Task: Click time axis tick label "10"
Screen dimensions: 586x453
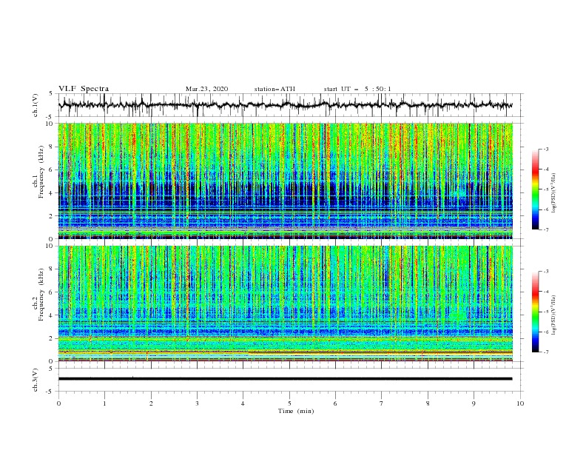Action: pos(520,403)
